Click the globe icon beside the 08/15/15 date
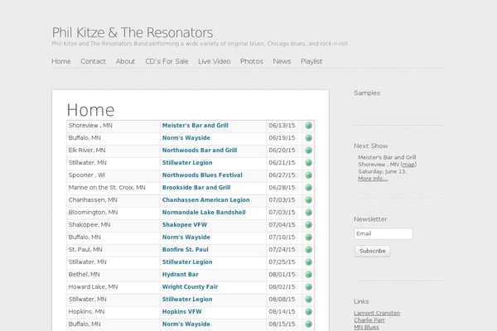497x331 pixels. (x=308, y=324)
